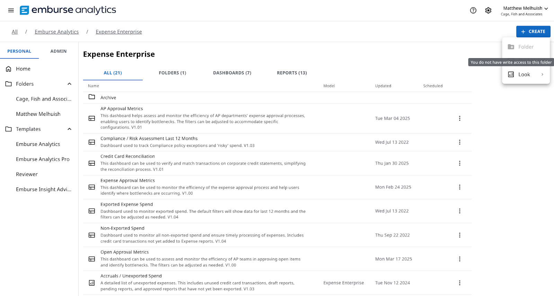
Task: Switch to the Dashboards (7) tab
Action: (232, 73)
